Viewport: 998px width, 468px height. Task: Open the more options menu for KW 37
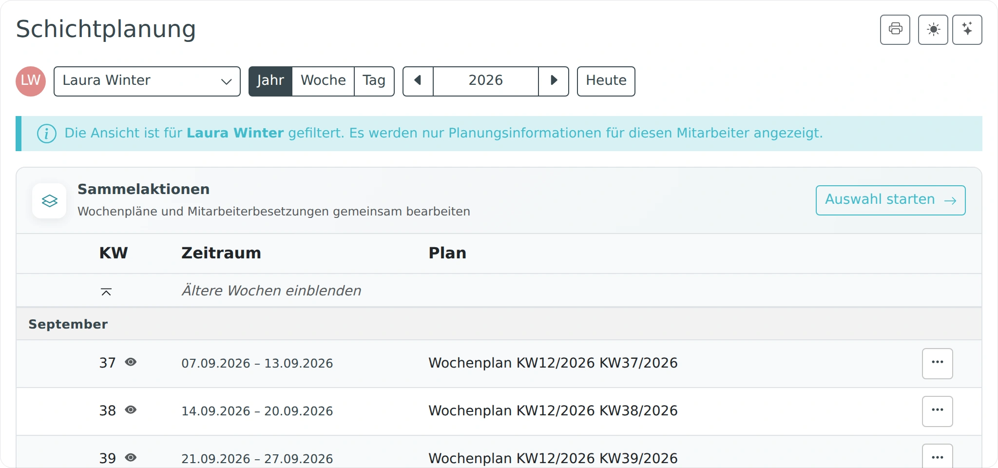pyautogui.click(x=937, y=363)
